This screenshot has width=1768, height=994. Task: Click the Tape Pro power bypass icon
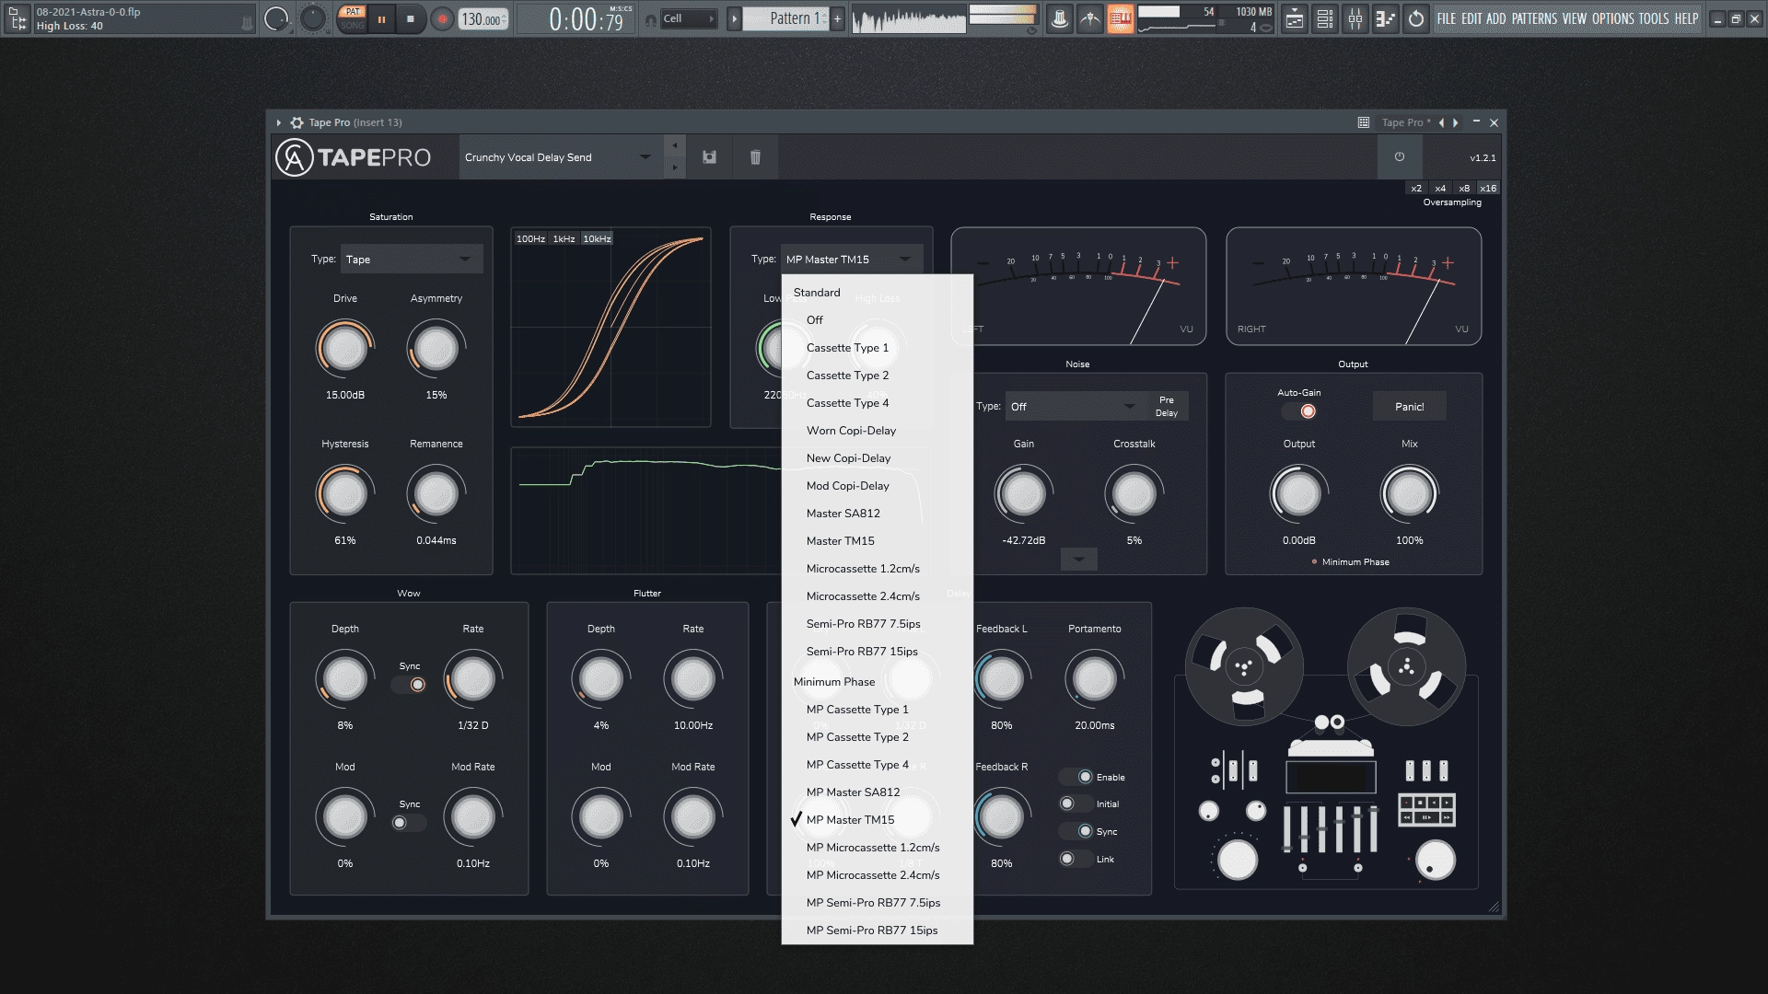1400,157
